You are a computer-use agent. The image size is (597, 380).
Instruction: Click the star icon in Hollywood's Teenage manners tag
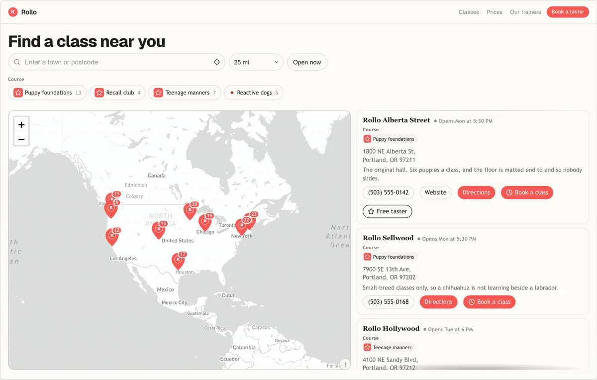pos(367,347)
